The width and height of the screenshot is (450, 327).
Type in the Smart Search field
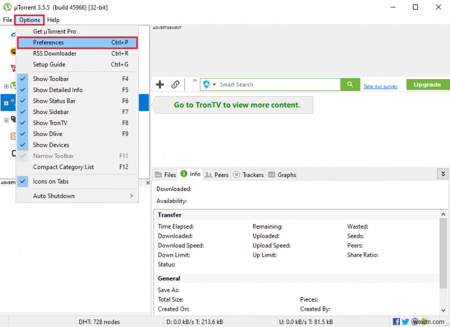point(270,84)
